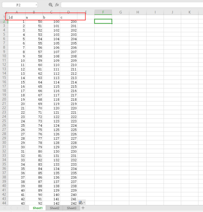Select column H header

(138, 12)
